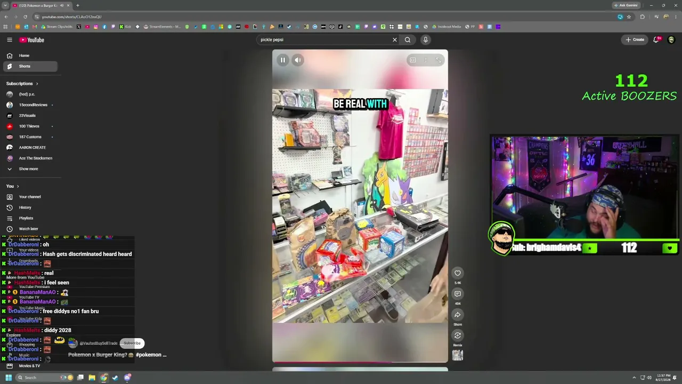Toggle captions on the Short
The image size is (682, 384).
(x=412, y=60)
